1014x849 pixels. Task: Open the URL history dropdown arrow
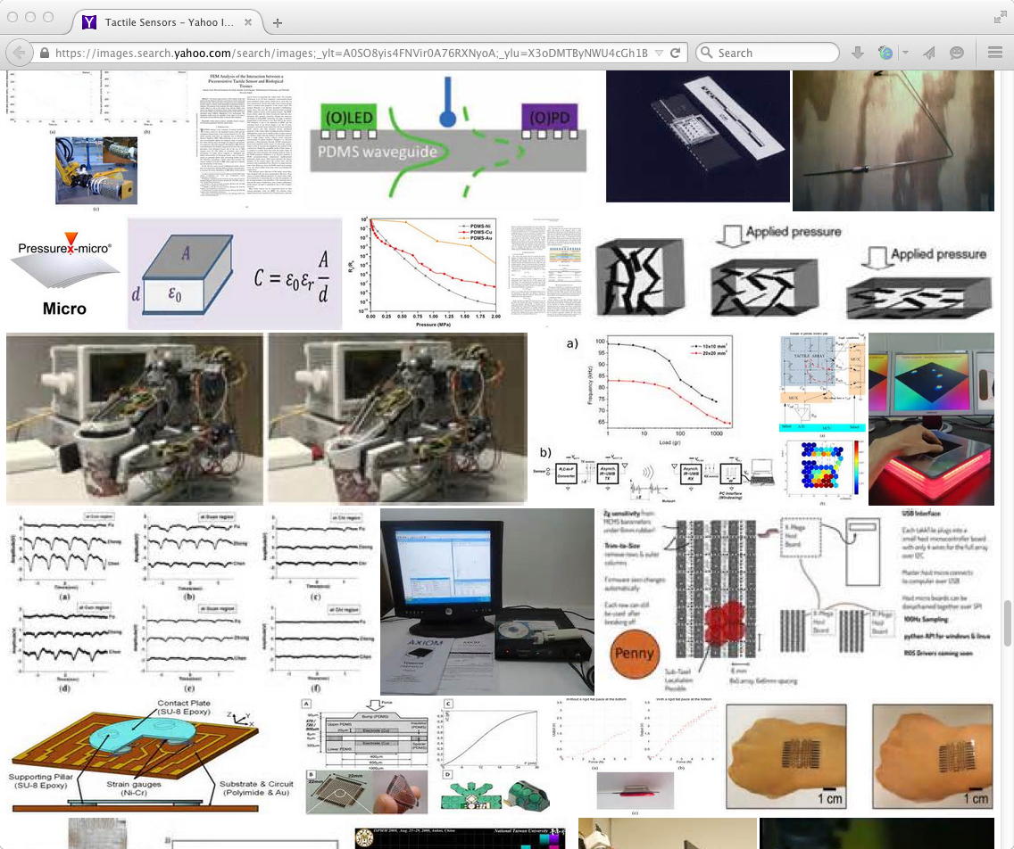[659, 53]
